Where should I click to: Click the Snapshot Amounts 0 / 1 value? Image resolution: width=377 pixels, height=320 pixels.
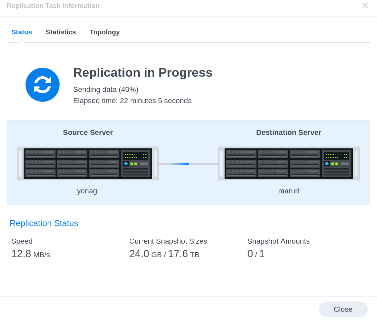256,254
